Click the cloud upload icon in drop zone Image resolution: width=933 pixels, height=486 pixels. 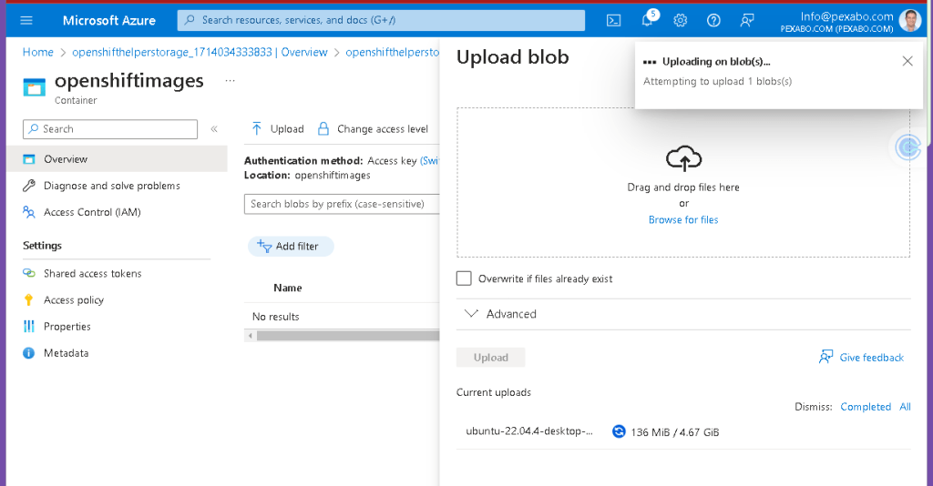pyautogui.click(x=683, y=158)
